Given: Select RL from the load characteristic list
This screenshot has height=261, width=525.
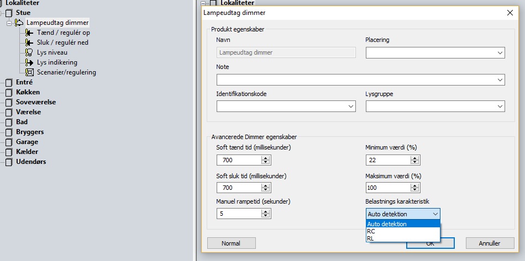Looking at the screenshot, I should pos(371,238).
